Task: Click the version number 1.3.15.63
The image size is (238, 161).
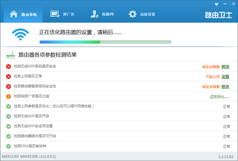Action: tap(226, 157)
